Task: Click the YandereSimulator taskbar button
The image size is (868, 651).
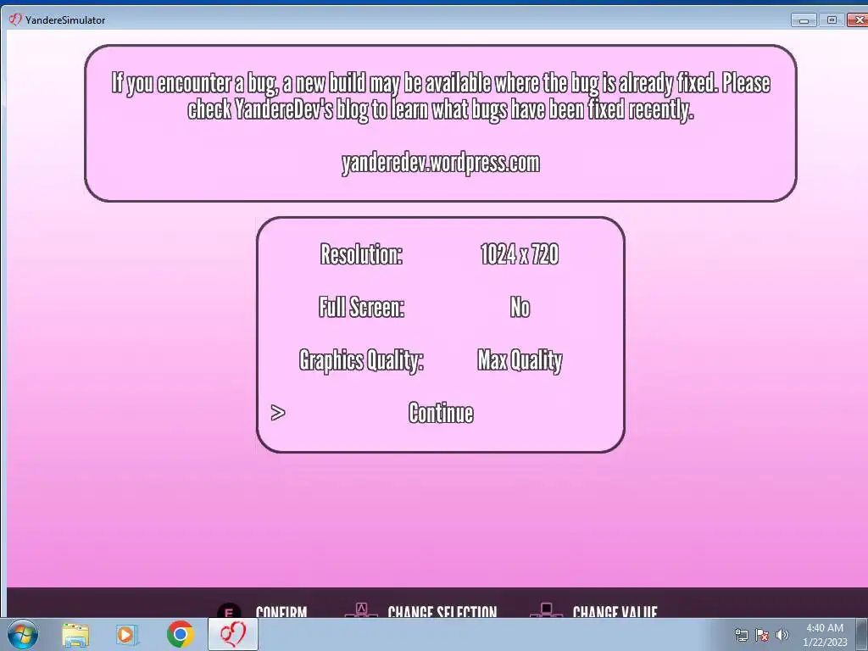Action: click(233, 634)
